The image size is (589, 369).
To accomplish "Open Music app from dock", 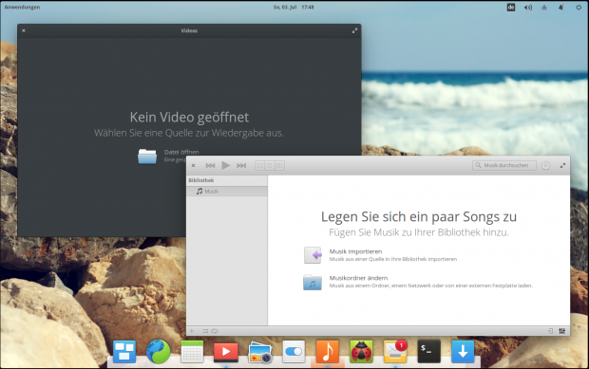I will pyautogui.click(x=328, y=352).
